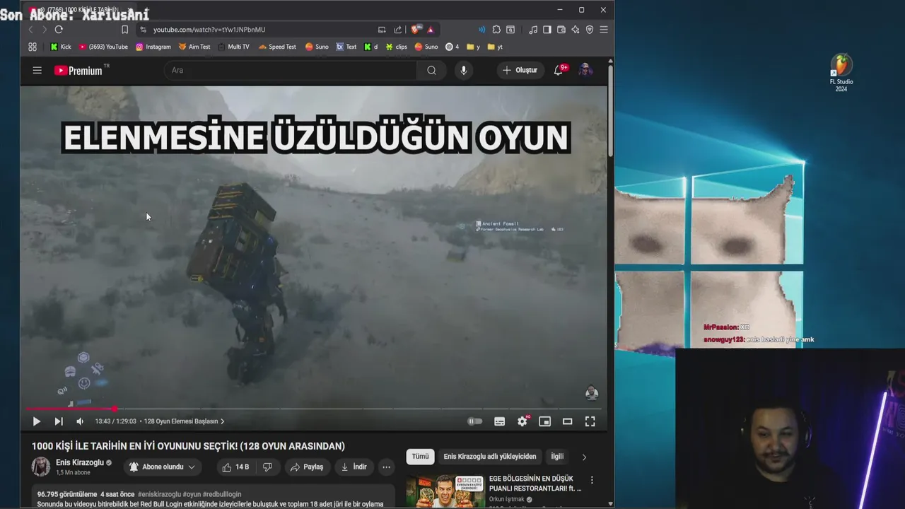Go to YouTube Premium home logo

[78, 71]
